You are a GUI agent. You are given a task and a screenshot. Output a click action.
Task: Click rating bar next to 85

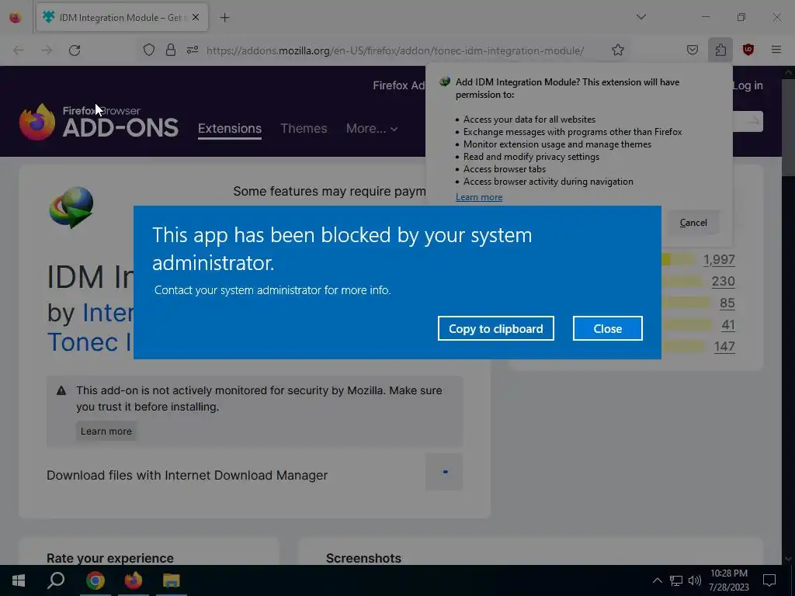point(686,303)
